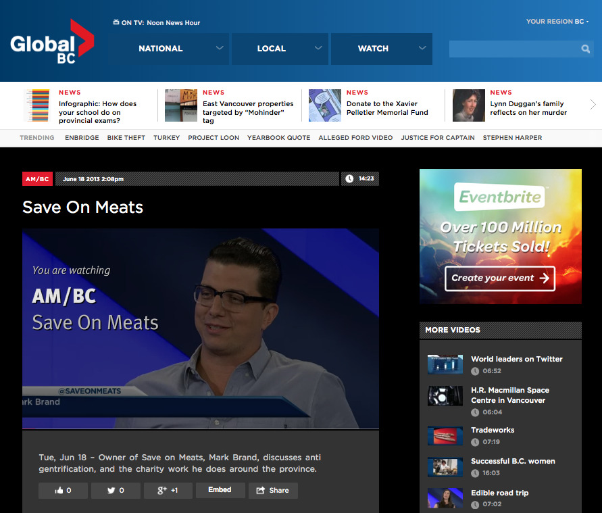The image size is (602, 513).
Task: Select trending topic YEARBOOK QUOTE
Action: (278, 137)
